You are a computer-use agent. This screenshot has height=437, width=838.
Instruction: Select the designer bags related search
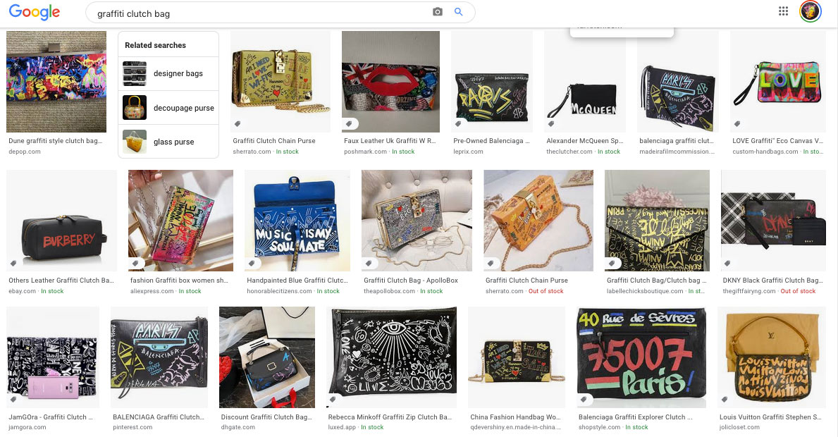point(168,73)
